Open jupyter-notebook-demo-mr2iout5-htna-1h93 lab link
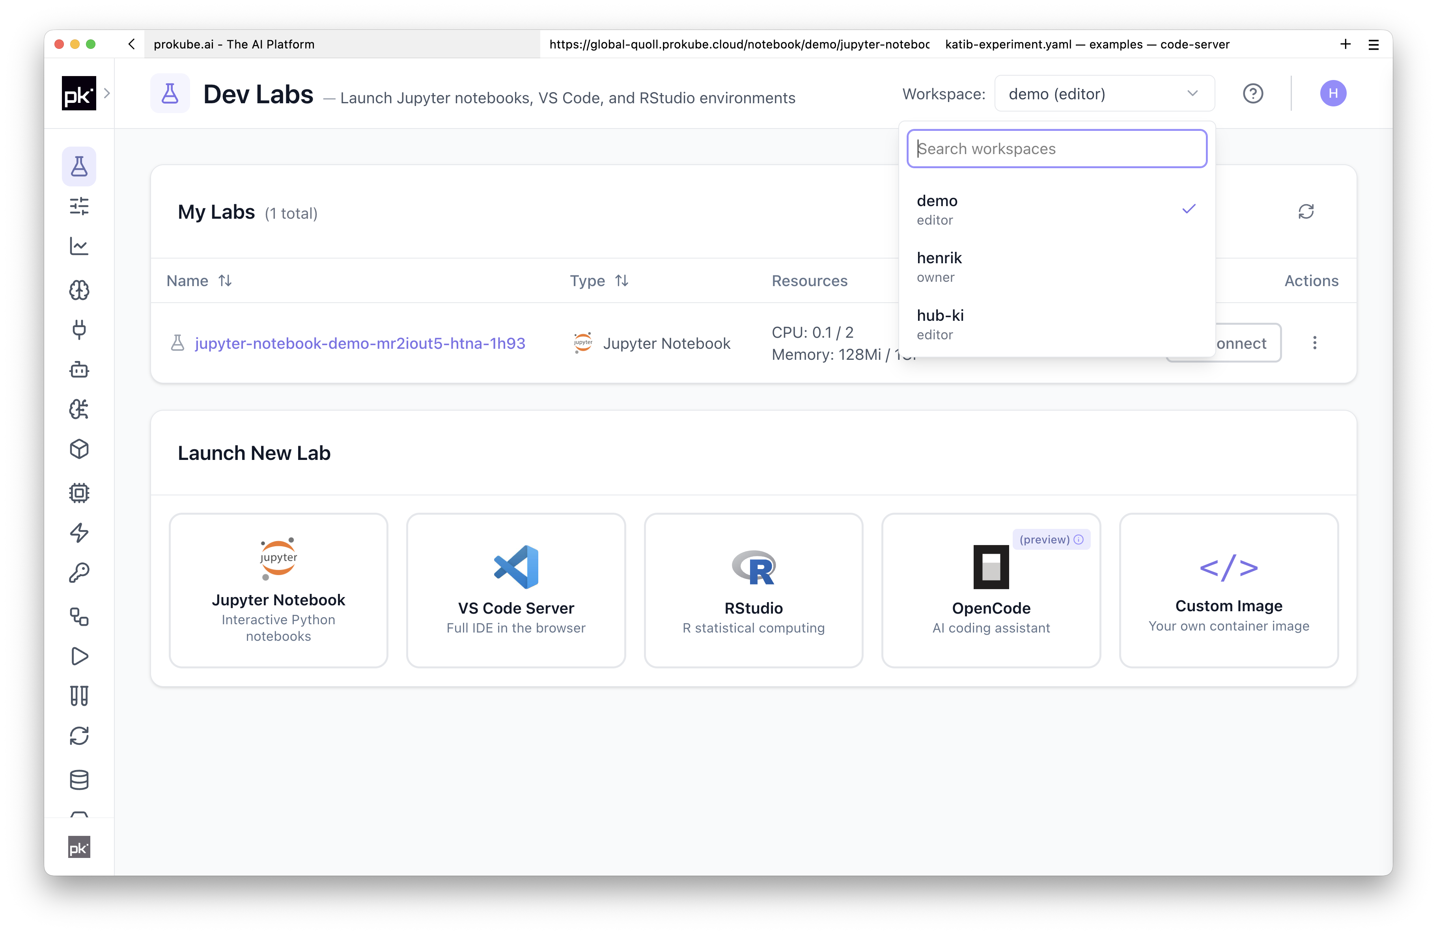Screen dimensions: 1437x934 360,343
